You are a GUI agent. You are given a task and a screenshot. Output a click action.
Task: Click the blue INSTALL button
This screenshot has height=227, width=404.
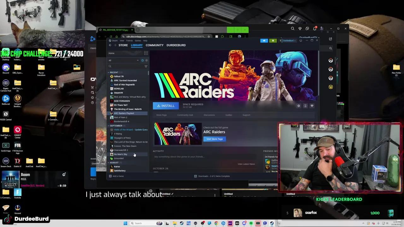(x=166, y=106)
